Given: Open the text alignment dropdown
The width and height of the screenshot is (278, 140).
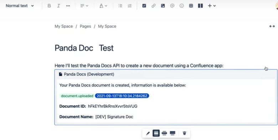Looking at the screenshot, I should pyautogui.click(x=84, y=6).
